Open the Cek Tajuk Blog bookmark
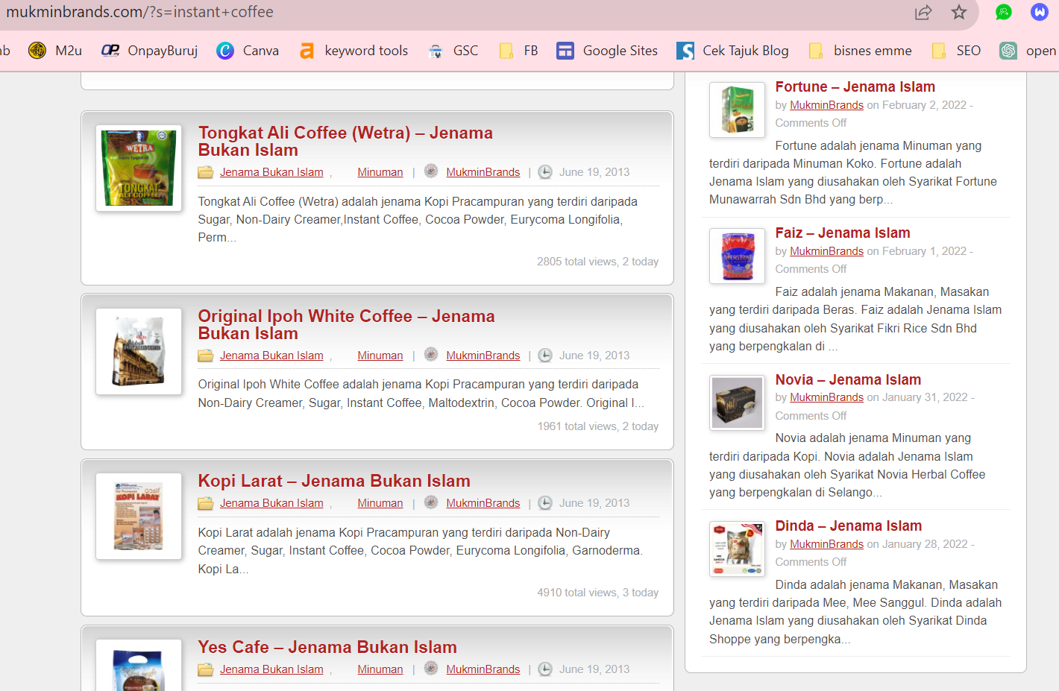Image resolution: width=1059 pixels, height=691 pixels. (x=733, y=51)
